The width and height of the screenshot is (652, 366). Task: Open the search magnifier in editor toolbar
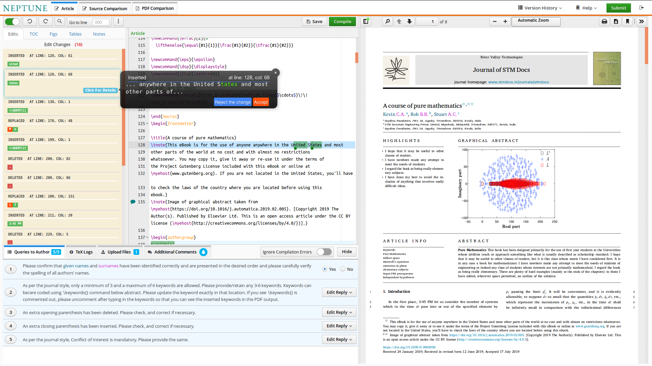point(59,22)
